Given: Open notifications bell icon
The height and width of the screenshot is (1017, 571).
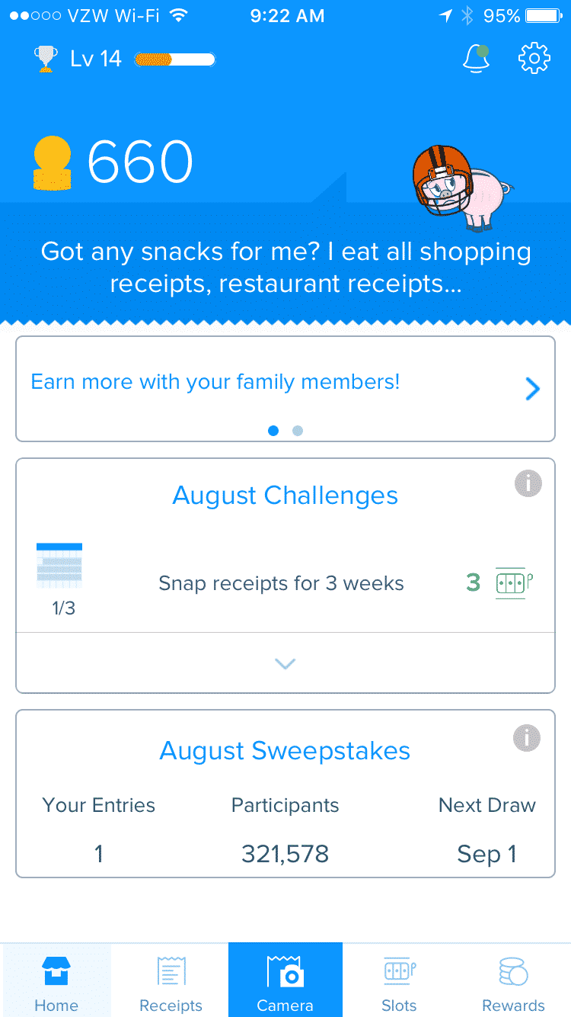Looking at the screenshot, I should click(x=476, y=59).
